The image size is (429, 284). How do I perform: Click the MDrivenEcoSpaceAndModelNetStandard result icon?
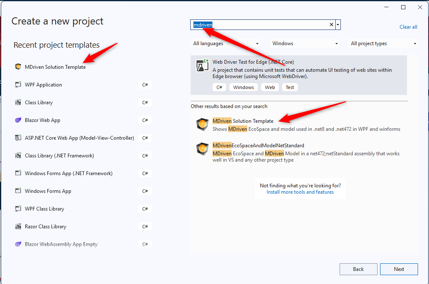tap(202, 149)
